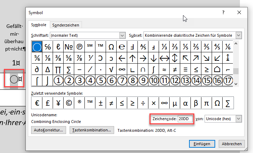Click the Zeichencode input field
The height and width of the screenshot is (153, 253).
(185, 119)
